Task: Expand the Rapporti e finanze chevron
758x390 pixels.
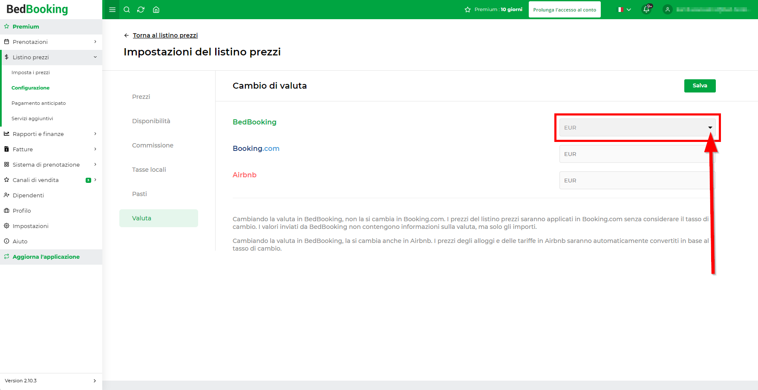Action: (x=95, y=134)
